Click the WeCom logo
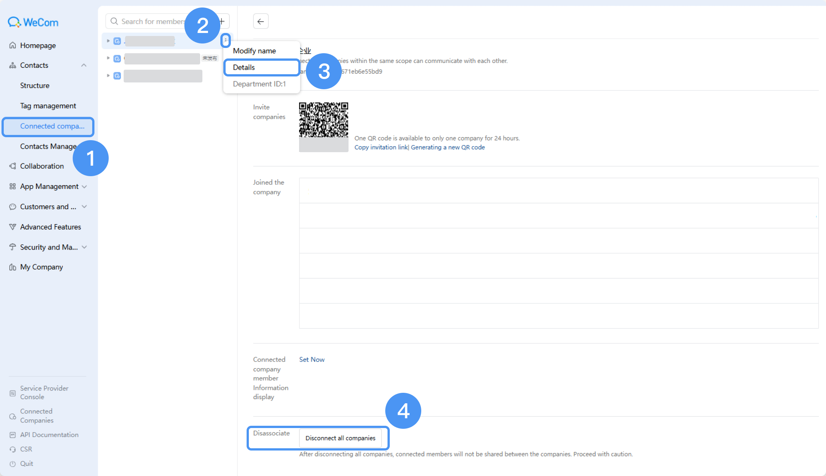Viewport: 826px width, 476px height. [x=33, y=22]
